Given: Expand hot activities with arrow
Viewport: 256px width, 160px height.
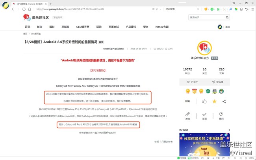Looking at the screenshot, I should click(229, 130).
